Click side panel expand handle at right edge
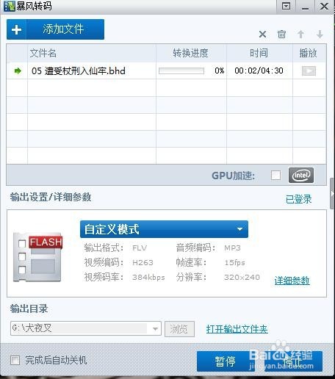 [x=333, y=193]
